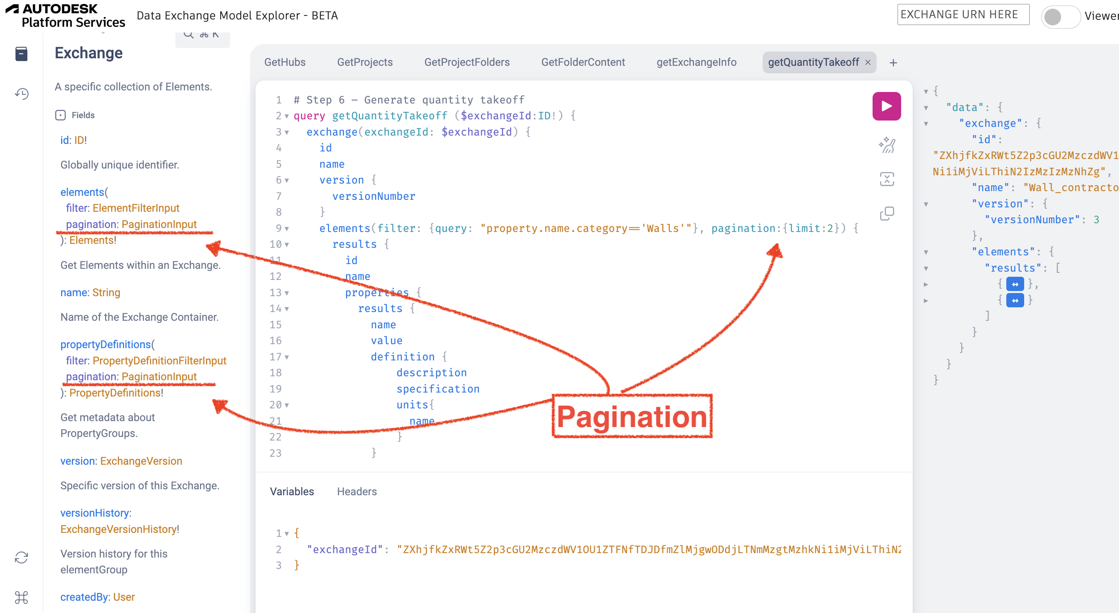Open the versionHistory field documentation
The width and height of the screenshot is (1119, 613).
click(95, 513)
